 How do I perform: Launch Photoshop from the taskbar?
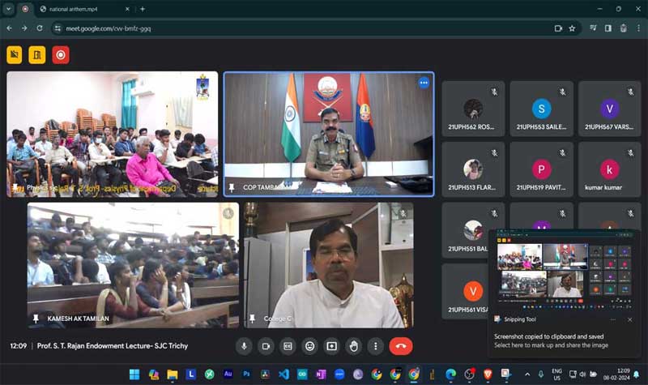[246, 374]
